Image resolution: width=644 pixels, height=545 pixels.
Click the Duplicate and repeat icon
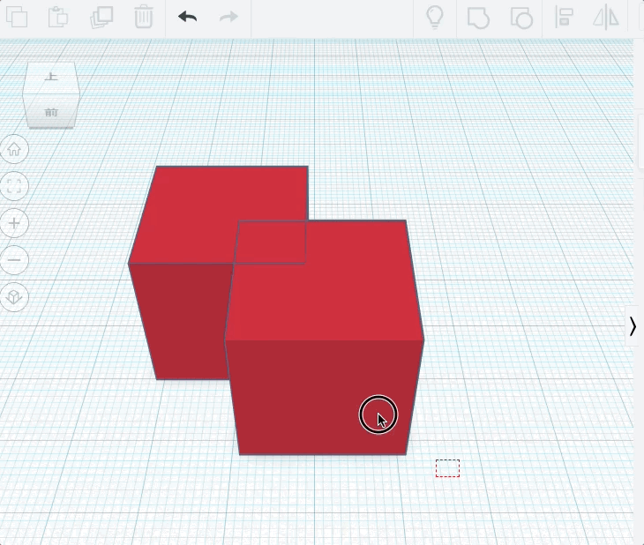(x=101, y=18)
